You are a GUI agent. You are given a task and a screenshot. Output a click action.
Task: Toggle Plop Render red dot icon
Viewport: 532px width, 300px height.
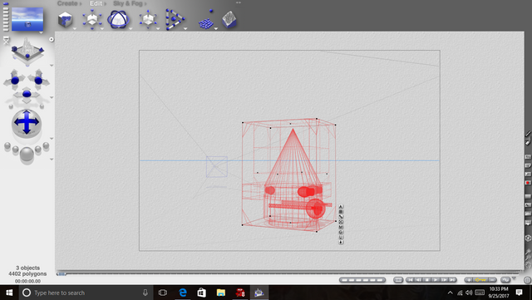point(528,183)
